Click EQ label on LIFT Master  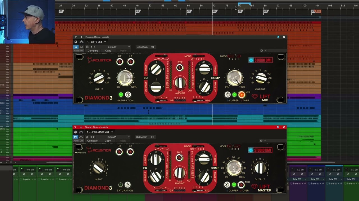(146, 168)
